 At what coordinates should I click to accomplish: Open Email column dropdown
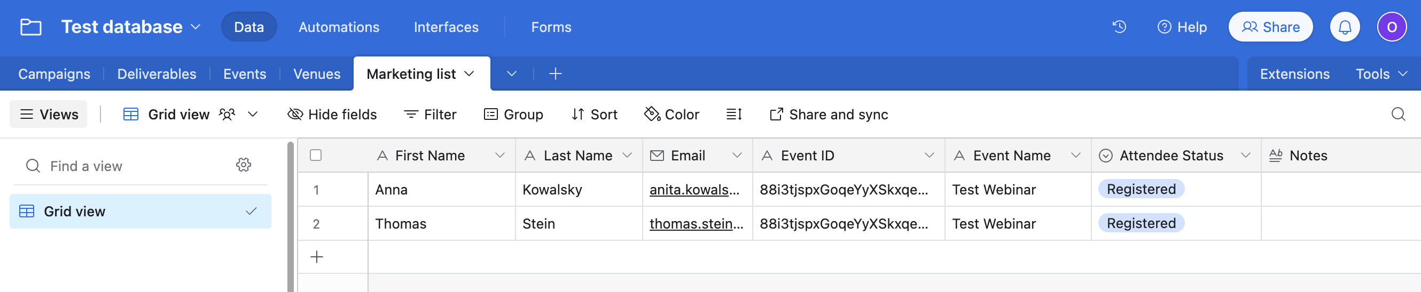click(x=737, y=156)
